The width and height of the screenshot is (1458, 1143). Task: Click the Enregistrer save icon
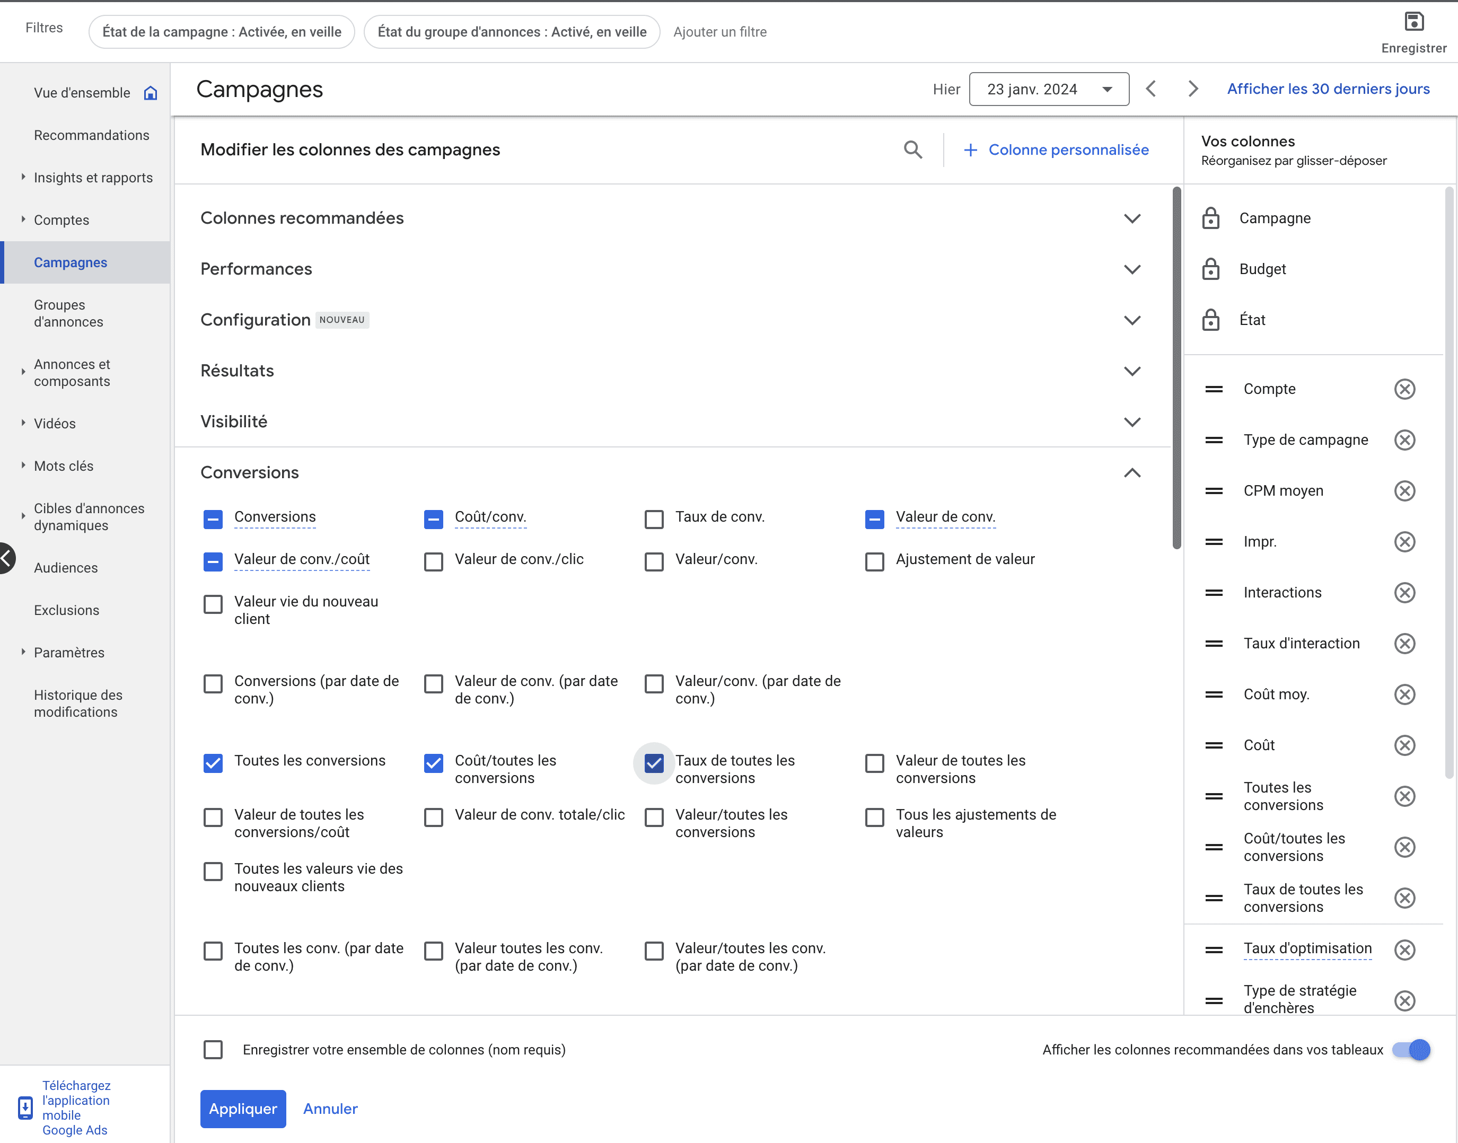pos(1413,22)
